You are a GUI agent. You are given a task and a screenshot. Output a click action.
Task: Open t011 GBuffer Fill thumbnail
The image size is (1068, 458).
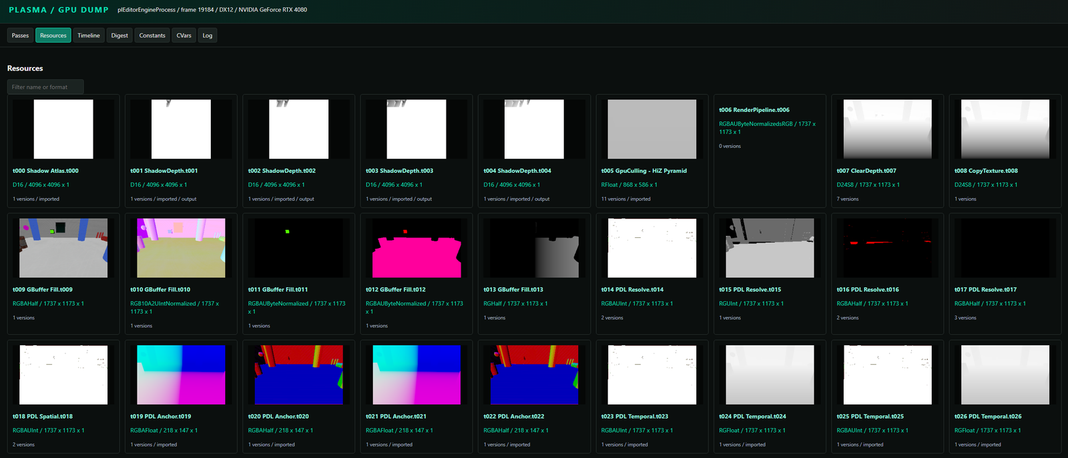coord(299,248)
